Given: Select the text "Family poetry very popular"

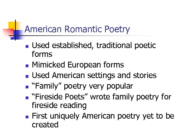Looking at the screenshot, I should (82, 86).
